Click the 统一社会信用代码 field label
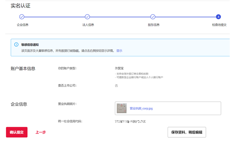Screen dimensions: 235x143 tap(70, 121)
